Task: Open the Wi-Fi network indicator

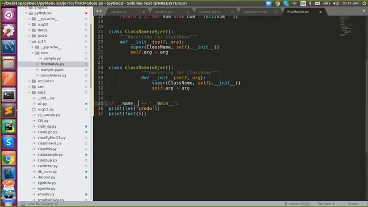Action: tap(294, 3)
